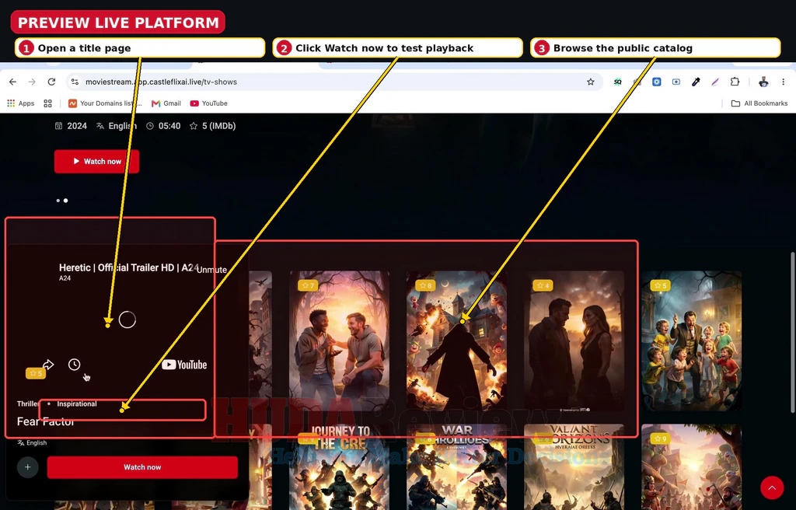Click the star 9 rating badge
796x510 pixels.
659,438
